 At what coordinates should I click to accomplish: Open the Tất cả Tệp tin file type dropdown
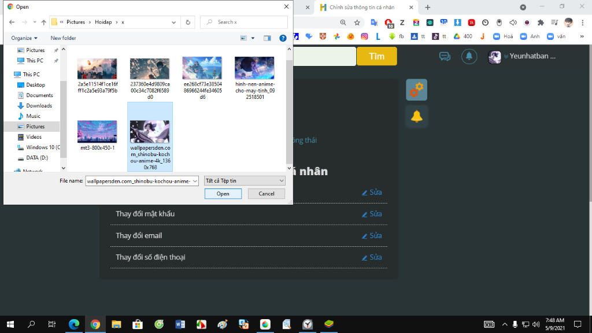pos(245,181)
